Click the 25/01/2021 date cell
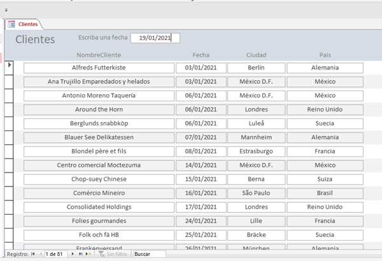382x261 pixels. 201,235
